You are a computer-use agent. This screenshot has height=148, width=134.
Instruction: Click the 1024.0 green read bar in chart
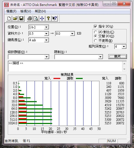35,123
